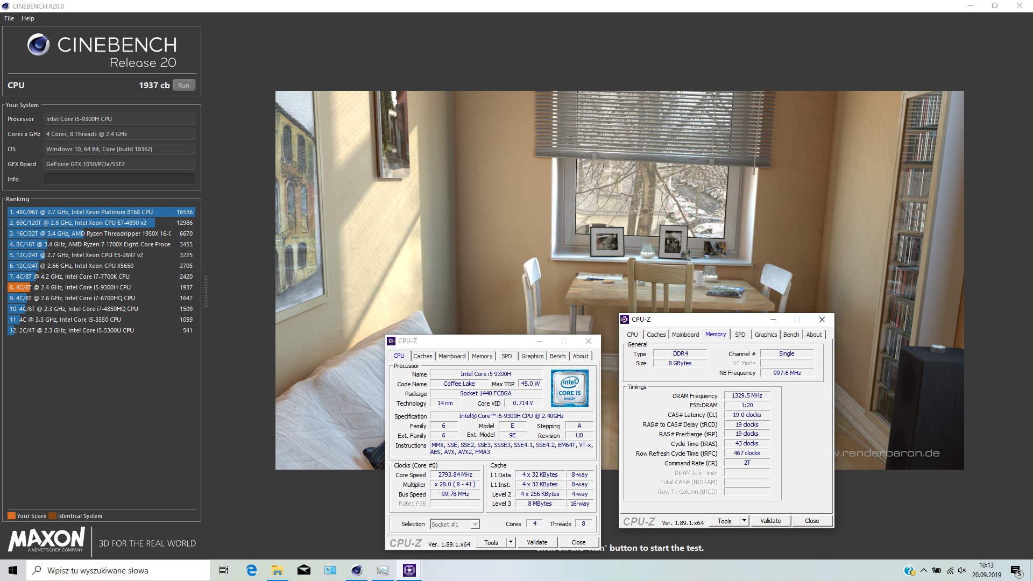1033x581 pixels.
Task: Click Close button in right CPU-Z window
Action: coord(812,521)
